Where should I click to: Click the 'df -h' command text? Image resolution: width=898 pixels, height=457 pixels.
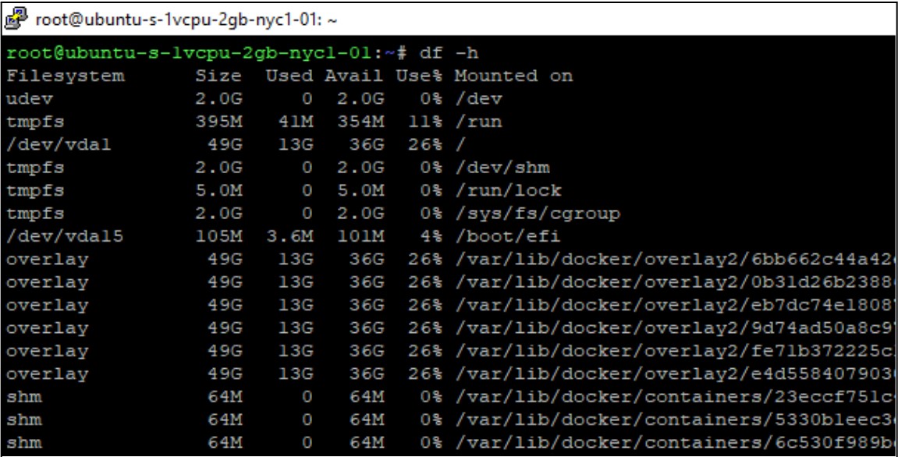coord(448,53)
